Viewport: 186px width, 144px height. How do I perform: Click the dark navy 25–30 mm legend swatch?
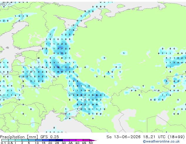point(59,140)
